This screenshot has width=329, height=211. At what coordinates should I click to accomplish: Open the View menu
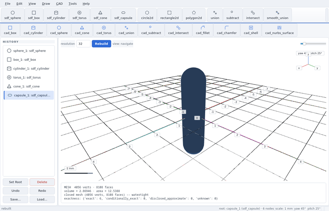point(32,4)
